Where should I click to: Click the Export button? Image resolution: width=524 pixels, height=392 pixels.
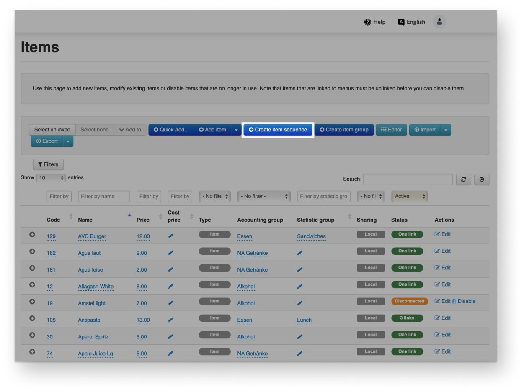(47, 141)
